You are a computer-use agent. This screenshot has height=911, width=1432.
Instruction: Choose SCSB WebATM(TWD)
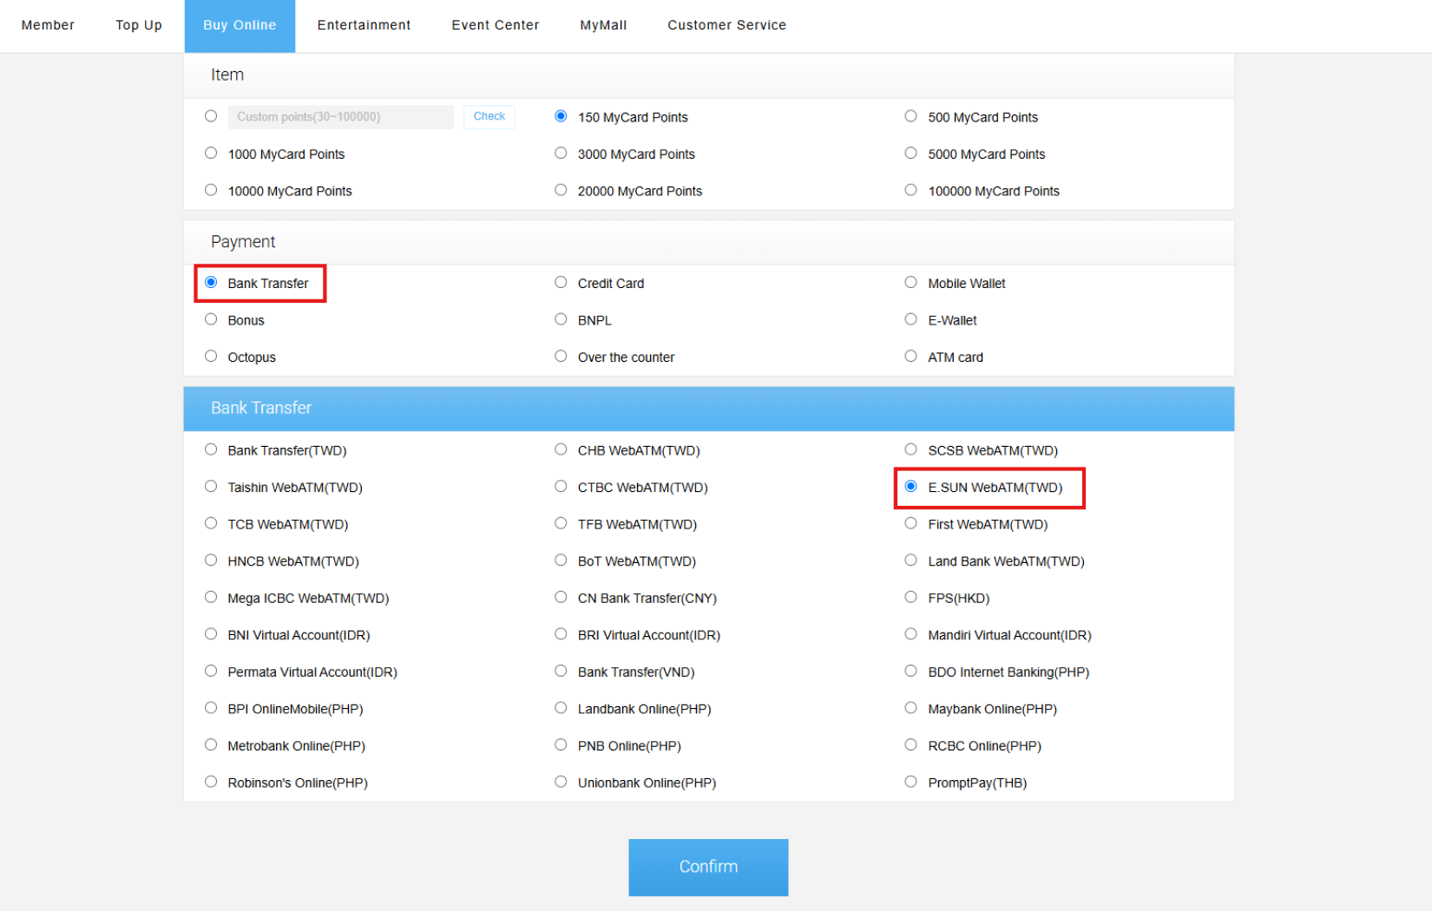coord(910,449)
